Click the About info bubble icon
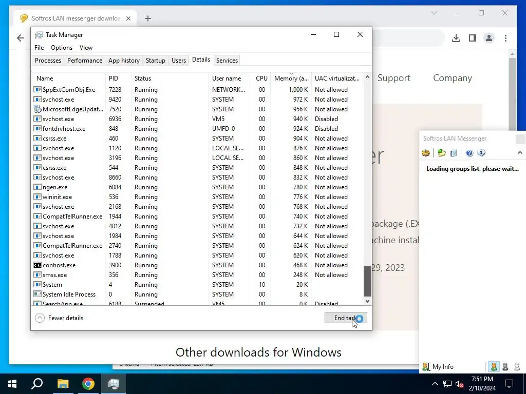 (x=481, y=153)
